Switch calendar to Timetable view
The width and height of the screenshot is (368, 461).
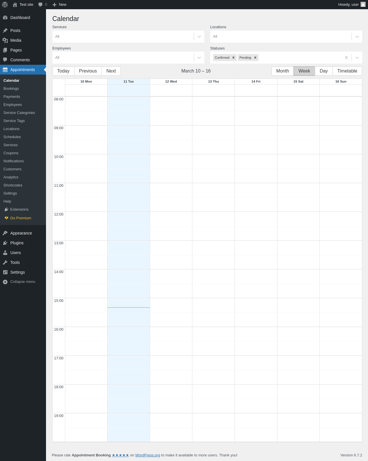[x=347, y=71]
